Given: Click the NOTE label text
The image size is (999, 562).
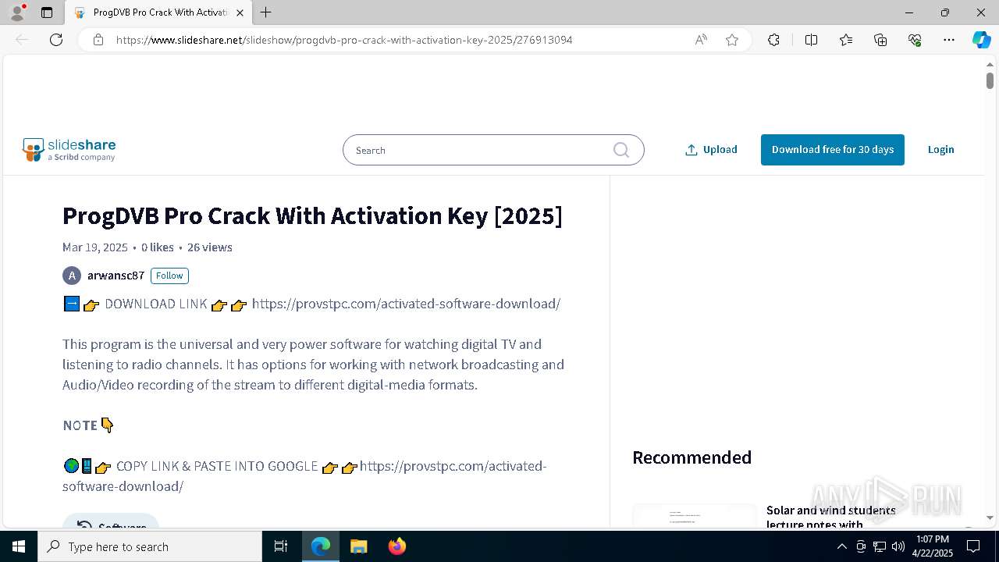Looking at the screenshot, I should (x=80, y=425).
